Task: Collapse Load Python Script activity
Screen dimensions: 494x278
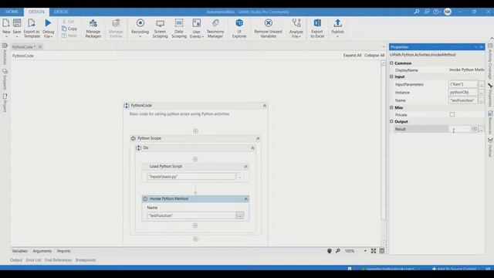Action: coord(245,167)
